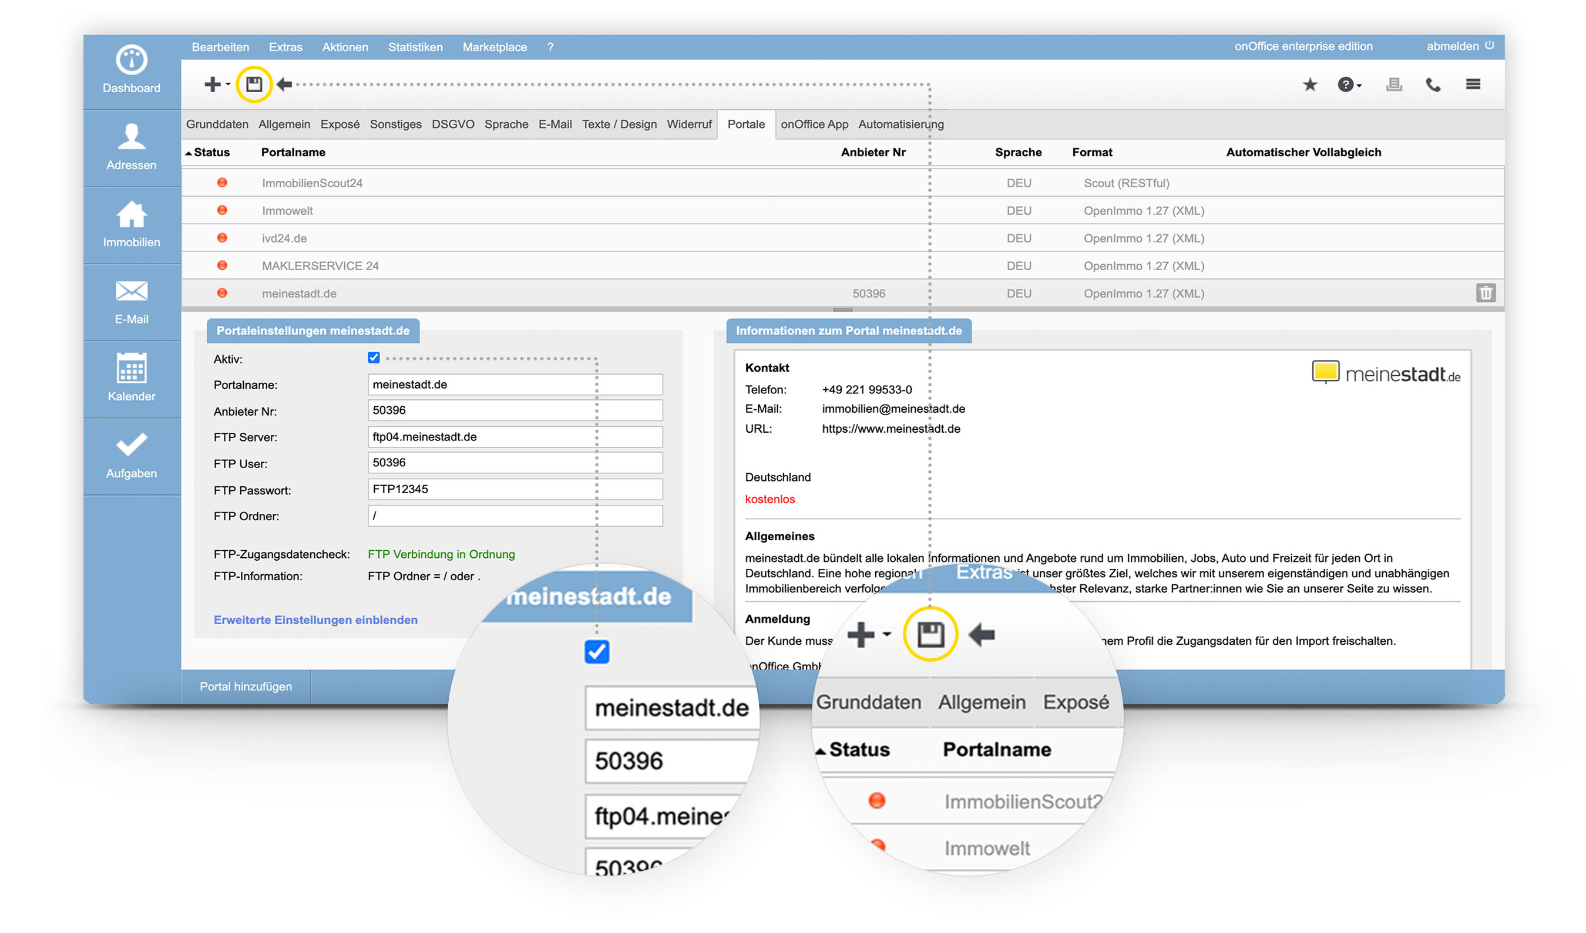
Task: Open Aufgaben in the sidebar
Action: pyautogui.click(x=132, y=456)
